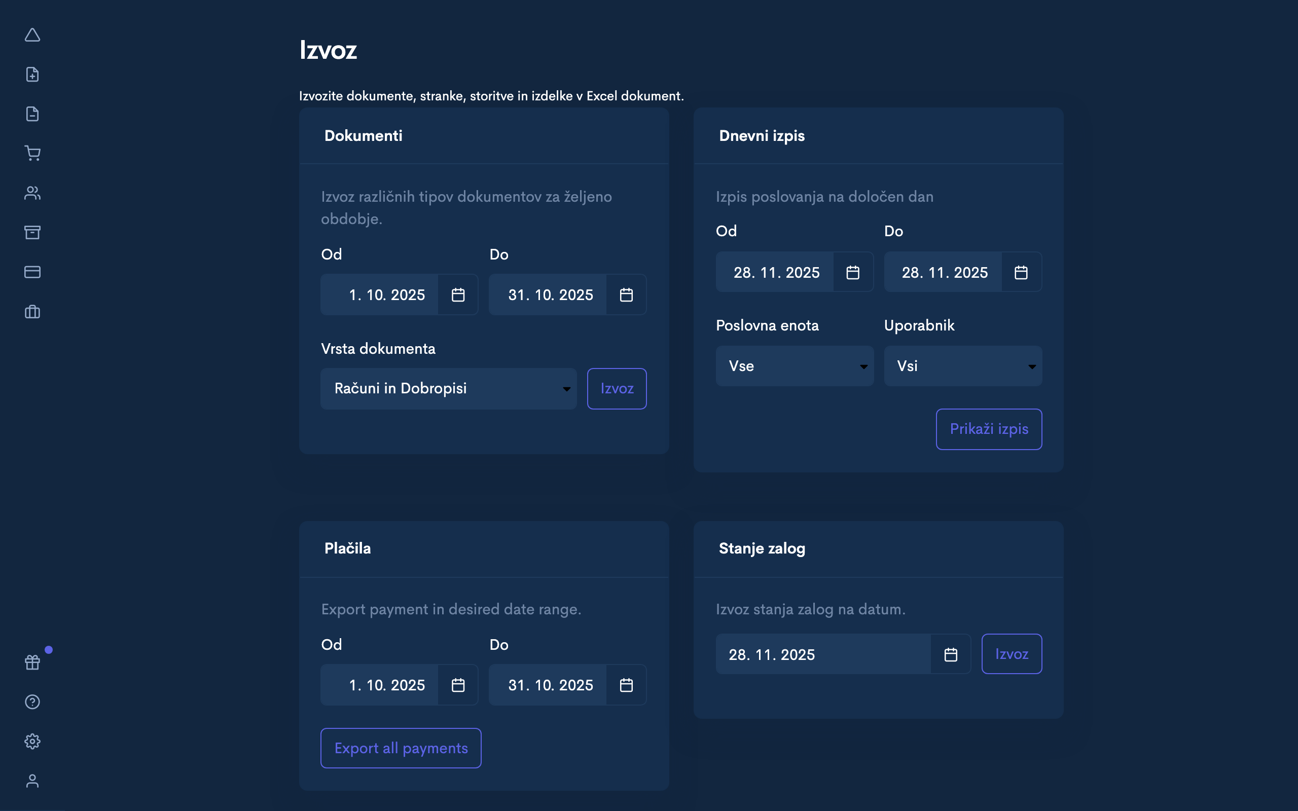Expand the Vrsta dokumenta dropdown
This screenshot has height=811, width=1298.
(448, 388)
